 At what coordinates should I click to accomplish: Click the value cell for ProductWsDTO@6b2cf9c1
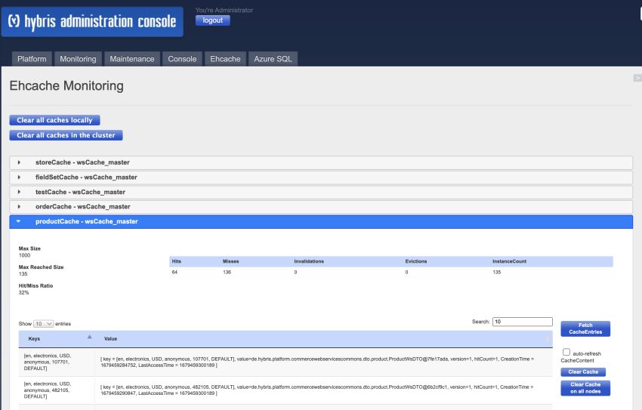323,390
